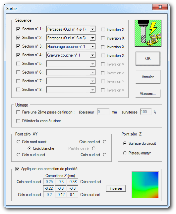Select Coin nord-est radio button
The height and width of the screenshot is (214, 176).
104,142
